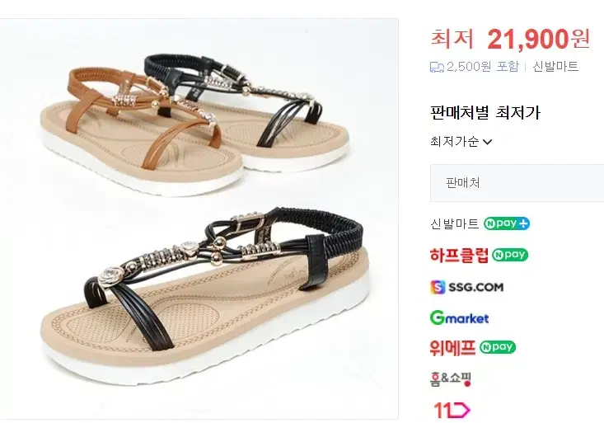
Task: Click the brown sandal in product image
Action: (142, 129)
